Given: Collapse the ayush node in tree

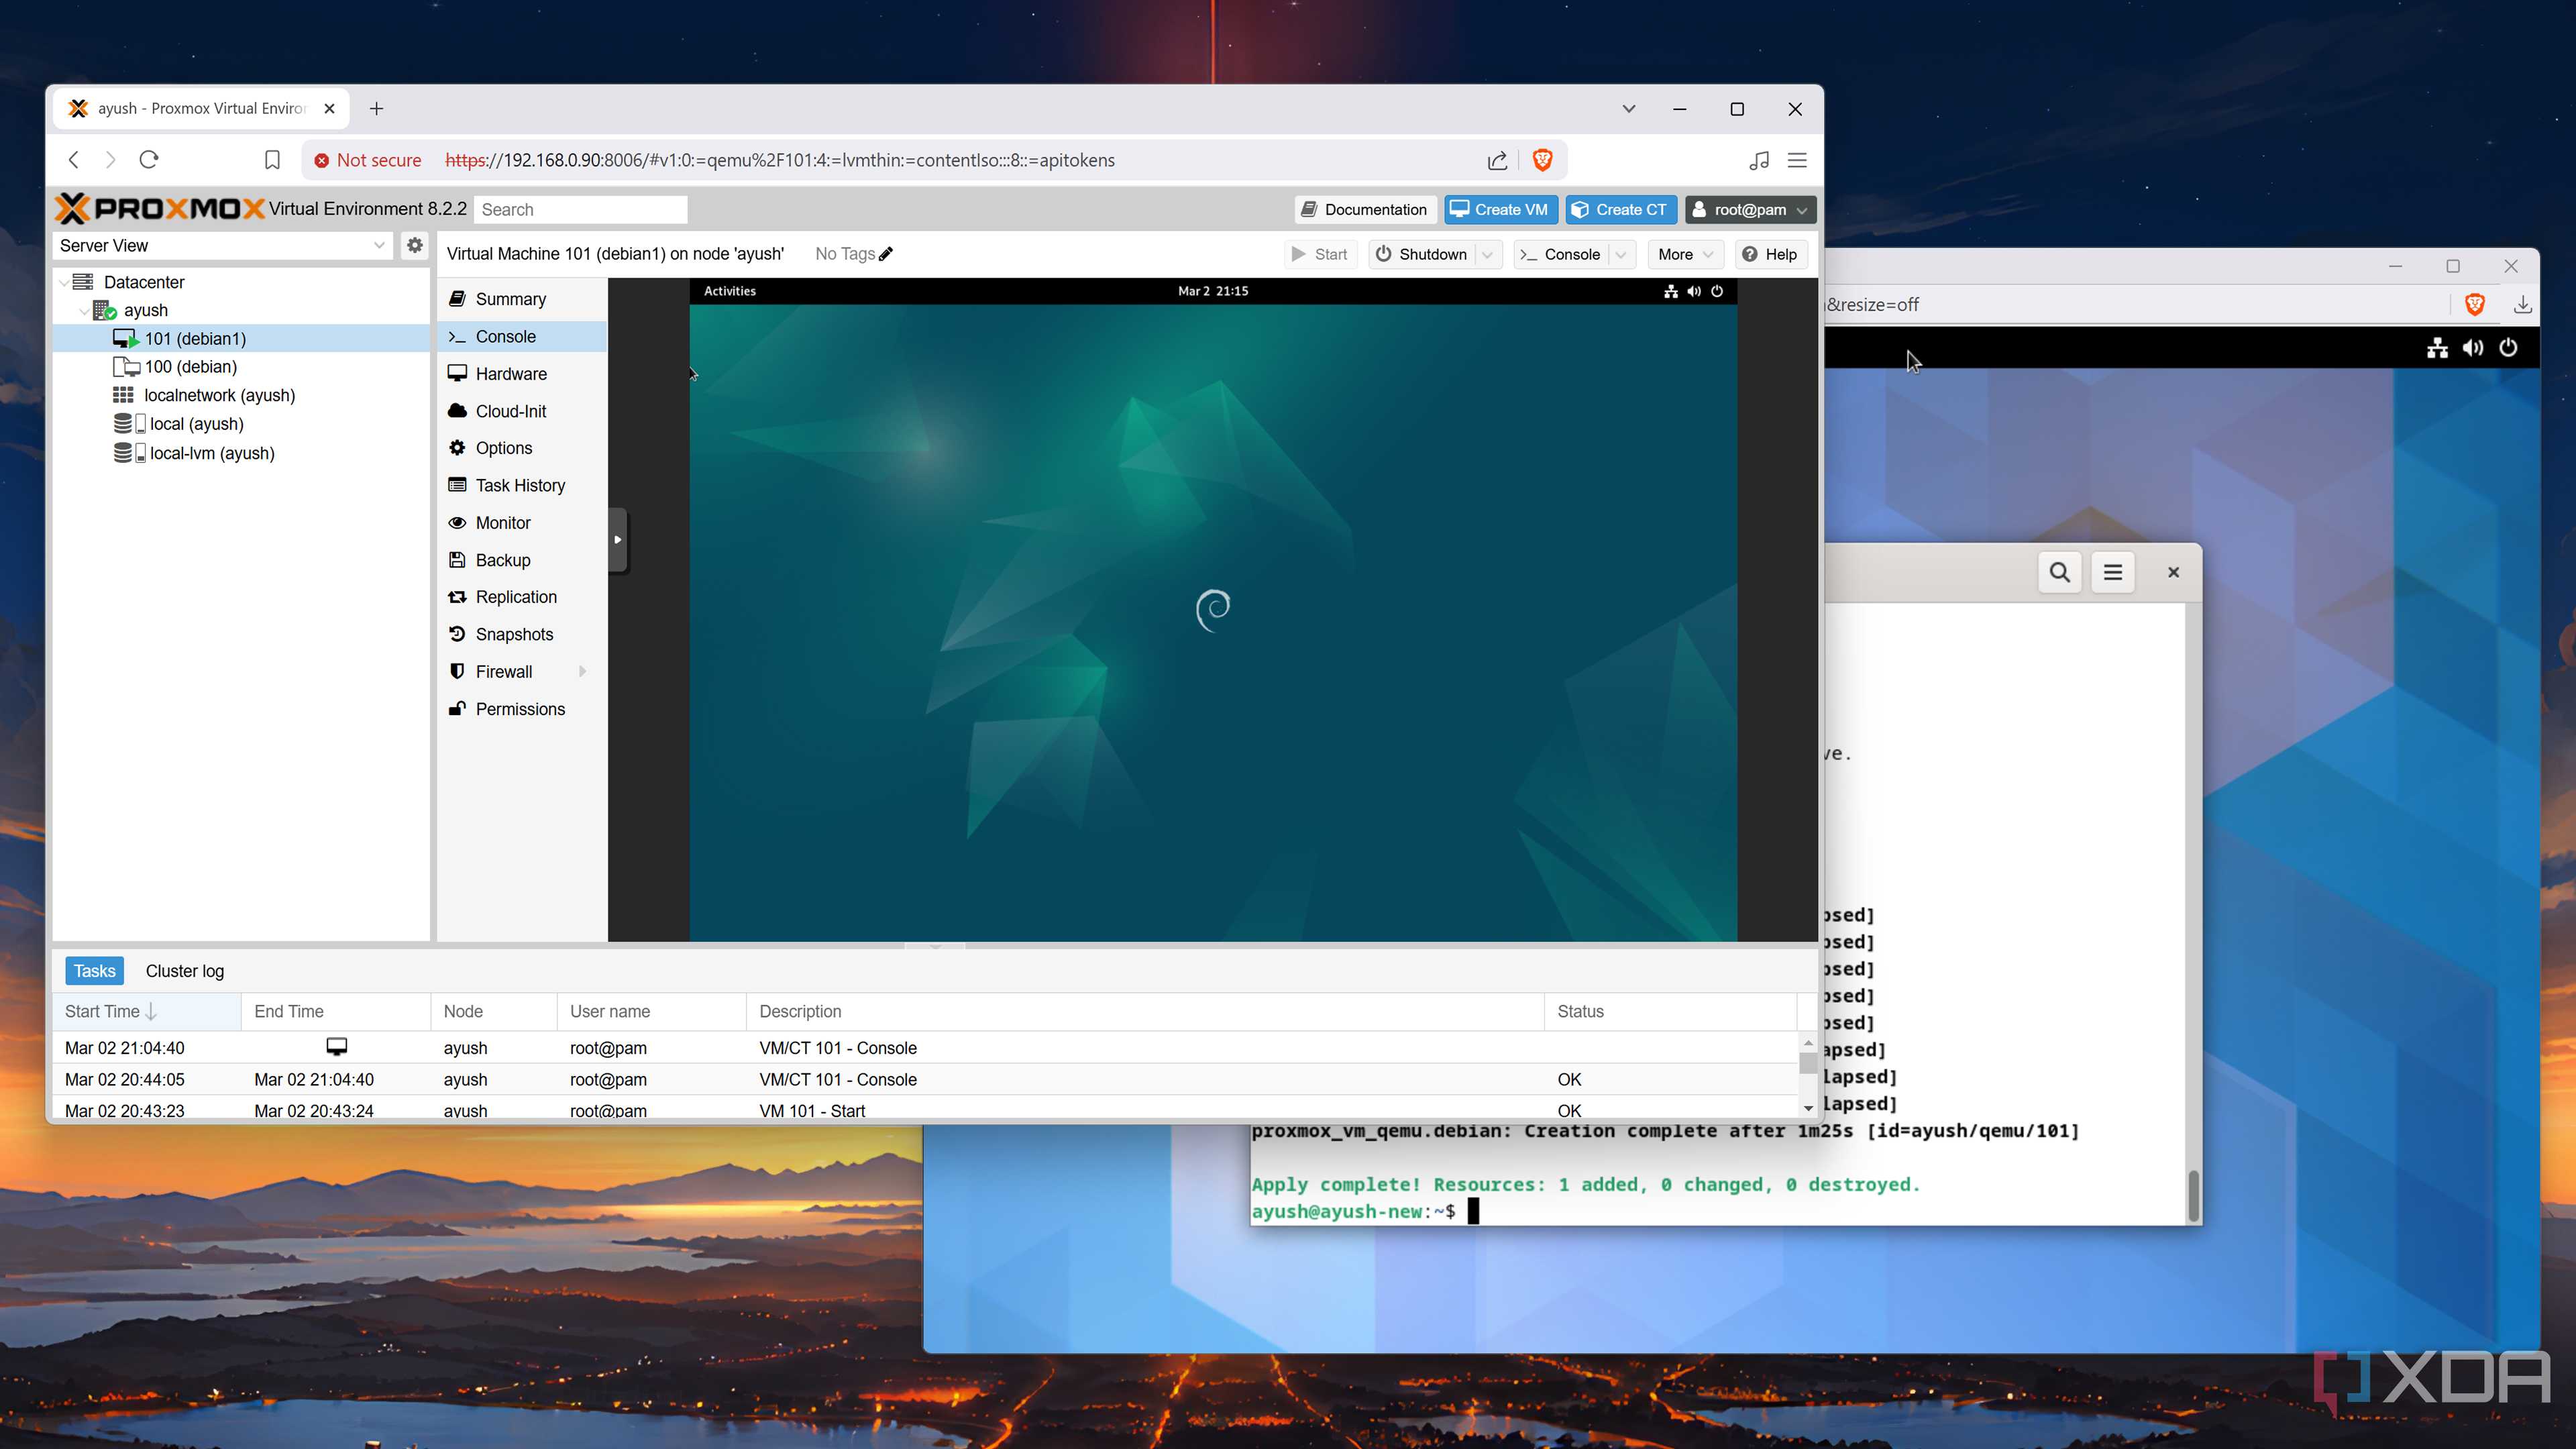Looking at the screenshot, I should (x=84, y=311).
